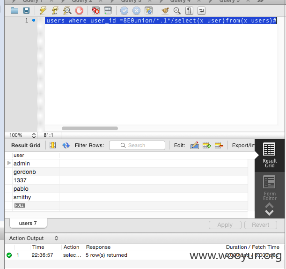The width and height of the screenshot is (286, 269).
Task: Toggle stop-on-error red icon
Action: pos(95,11)
